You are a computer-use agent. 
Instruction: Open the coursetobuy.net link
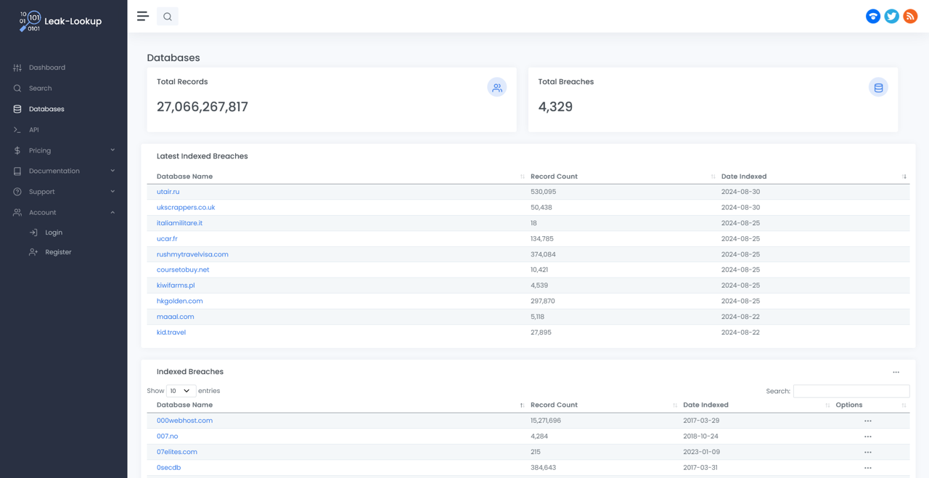[183, 270]
